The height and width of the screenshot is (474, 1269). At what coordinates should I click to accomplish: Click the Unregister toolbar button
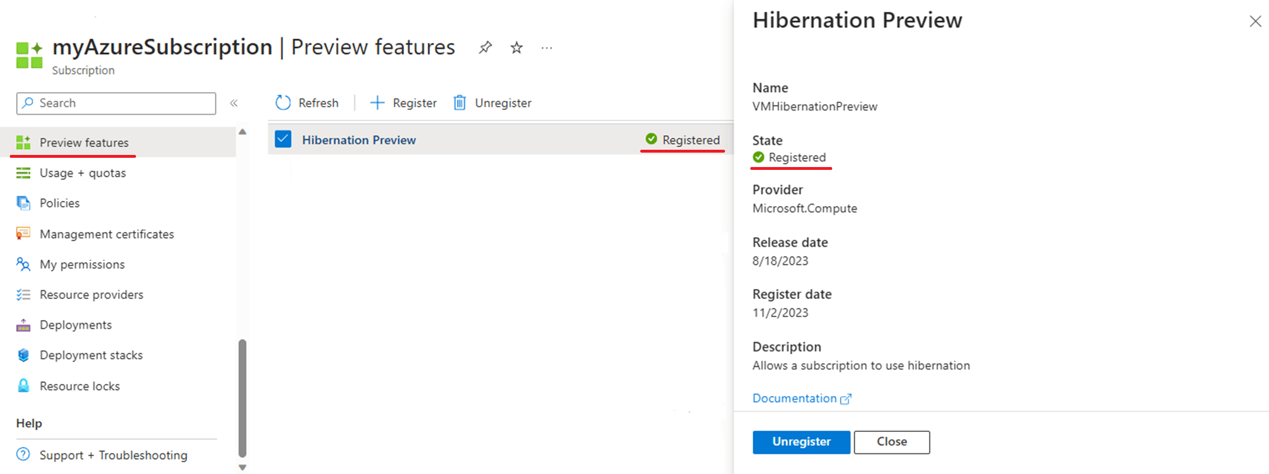[x=492, y=103]
